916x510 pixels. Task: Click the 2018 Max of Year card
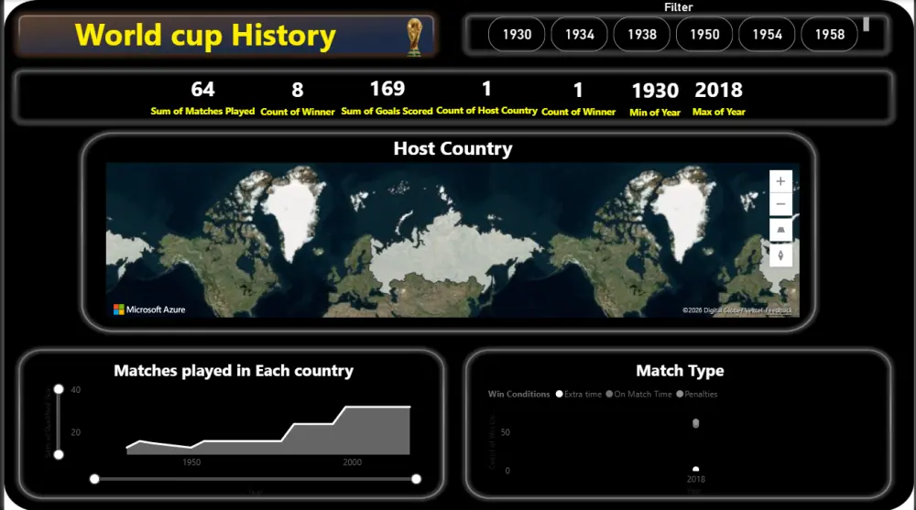(718, 99)
